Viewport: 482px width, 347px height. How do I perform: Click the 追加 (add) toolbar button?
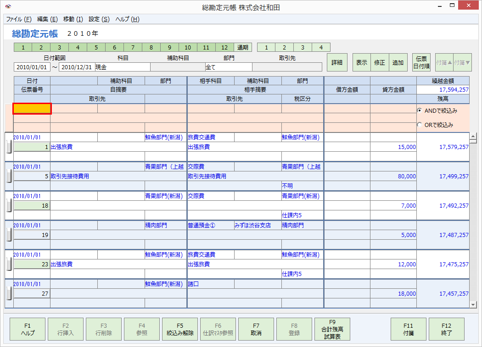coord(398,62)
